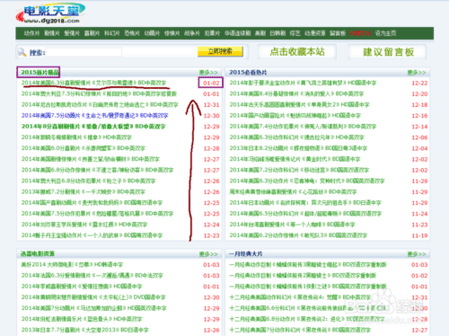Viewport: 449px width, 336px height.
Task: Open the bold 2014年8分喜剧剧情片 movie link
Action: click(x=93, y=127)
